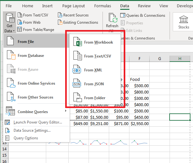
Task: Click the online services cloud icon
Action: tap(11, 83)
